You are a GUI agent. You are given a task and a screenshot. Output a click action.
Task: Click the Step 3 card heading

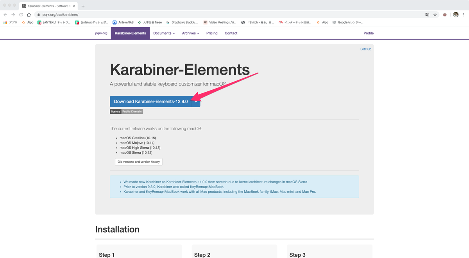297,255
